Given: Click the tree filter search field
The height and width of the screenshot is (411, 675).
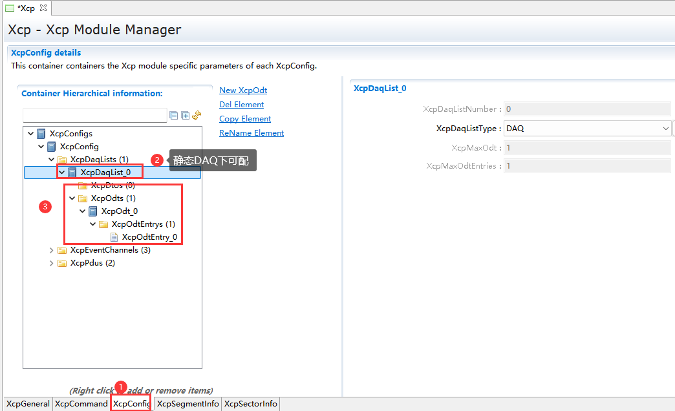Looking at the screenshot, I should pyautogui.click(x=94, y=116).
